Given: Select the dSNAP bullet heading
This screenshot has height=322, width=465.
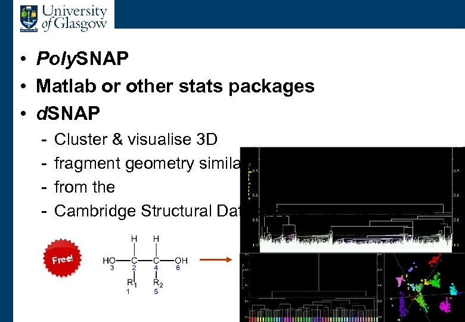Looking at the screenshot, I should click(x=68, y=113).
